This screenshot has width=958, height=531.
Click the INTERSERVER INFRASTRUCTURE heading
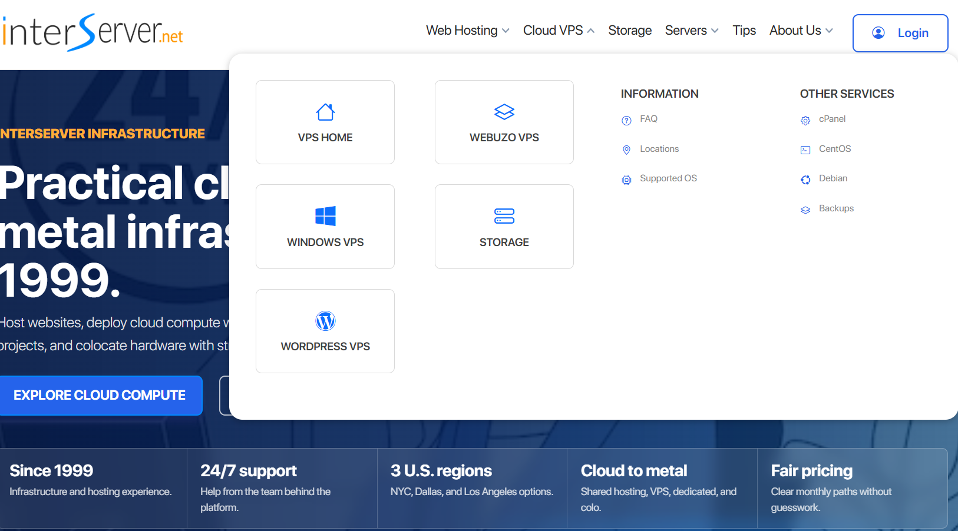pos(103,134)
